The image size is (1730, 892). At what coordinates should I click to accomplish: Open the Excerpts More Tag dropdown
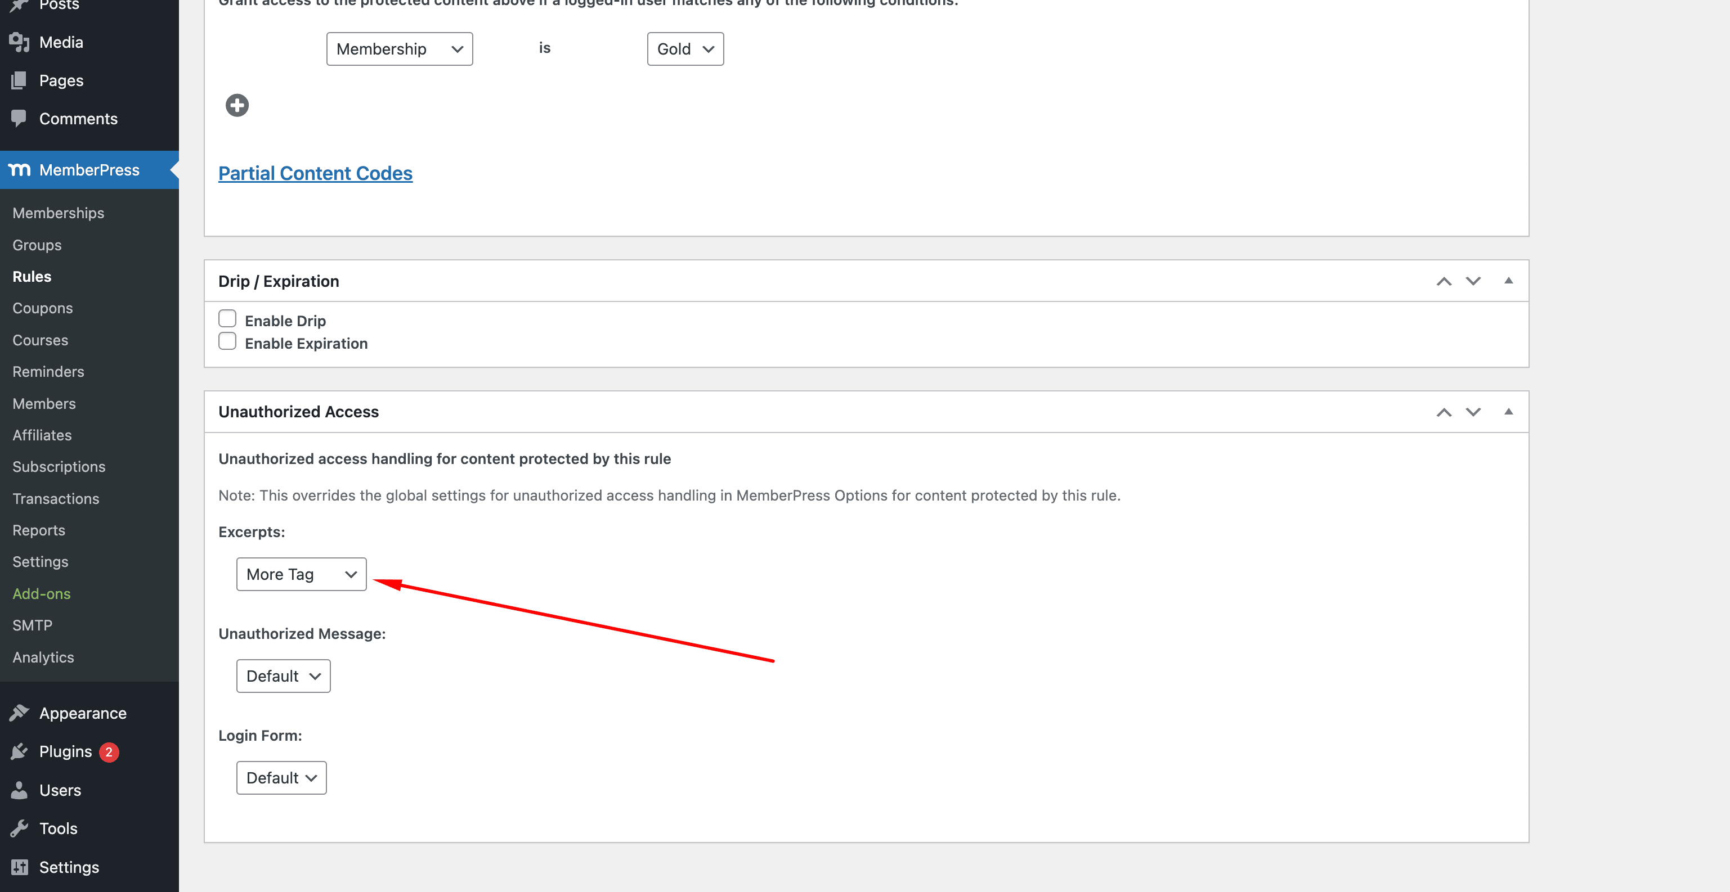[302, 575]
